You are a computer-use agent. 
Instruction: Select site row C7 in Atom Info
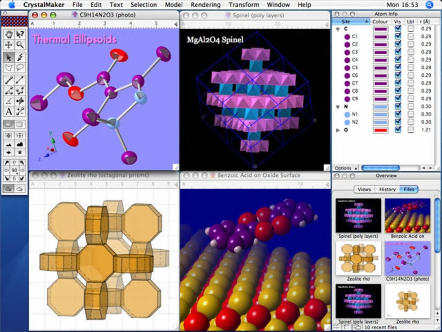383,83
